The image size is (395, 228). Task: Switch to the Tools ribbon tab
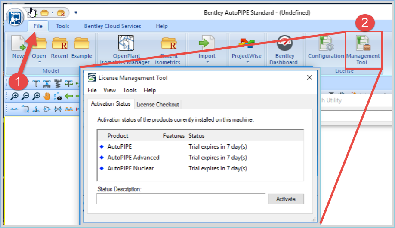[62, 26]
